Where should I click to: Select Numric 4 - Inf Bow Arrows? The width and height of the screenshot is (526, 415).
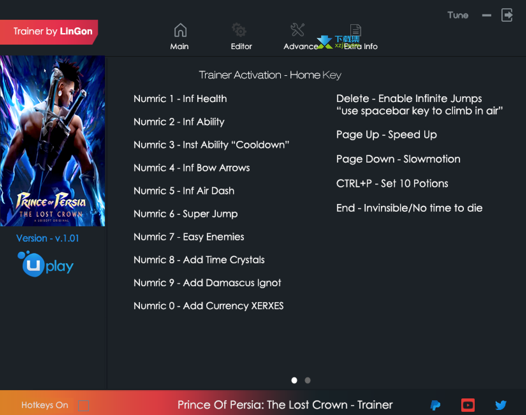click(192, 168)
